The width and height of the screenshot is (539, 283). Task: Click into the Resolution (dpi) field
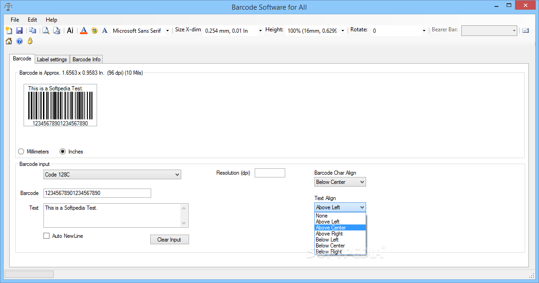point(270,173)
